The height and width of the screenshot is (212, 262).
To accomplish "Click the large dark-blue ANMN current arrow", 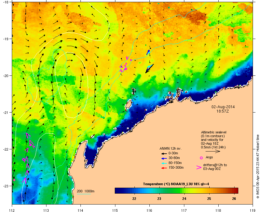I will [x=149, y=69].
